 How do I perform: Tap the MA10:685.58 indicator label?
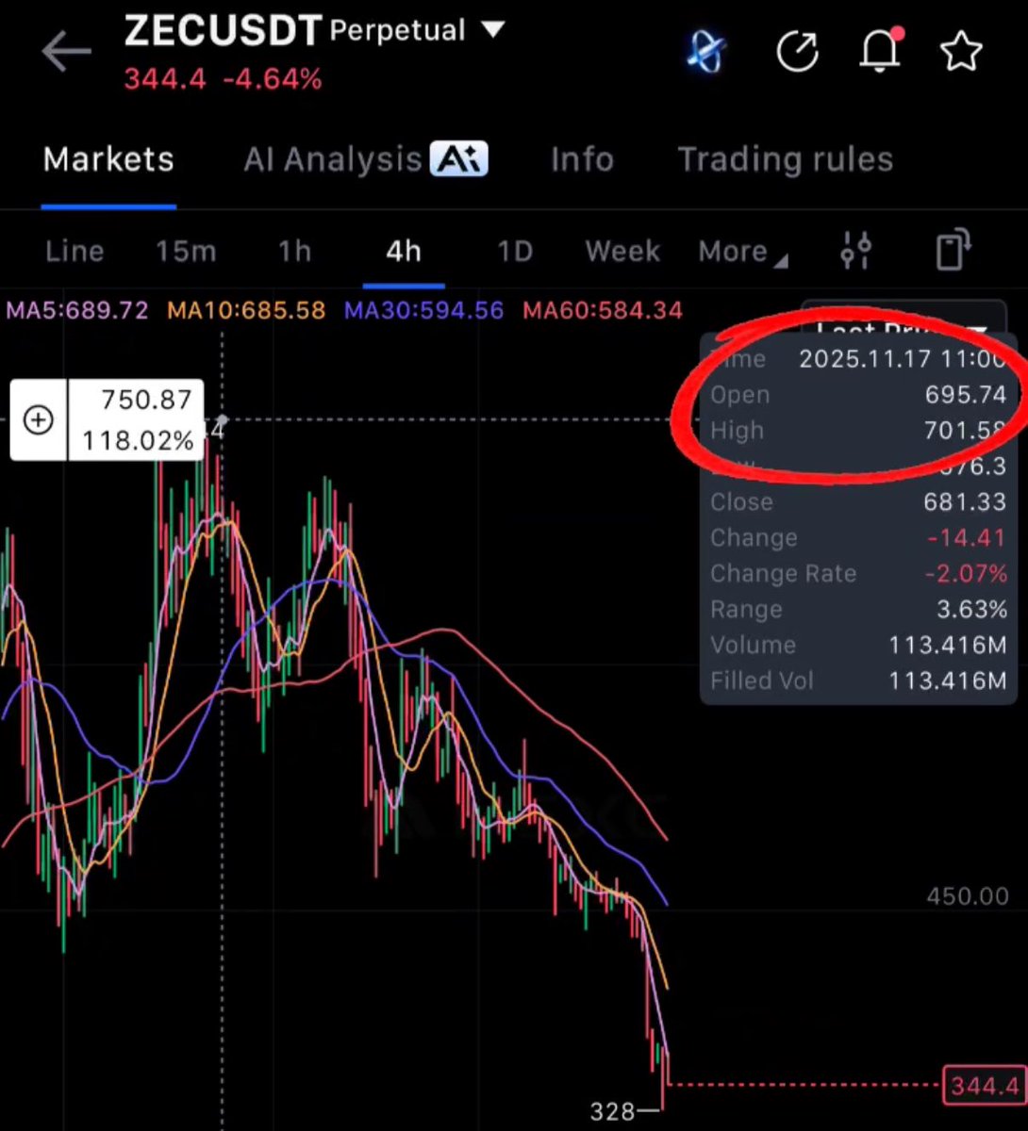click(246, 310)
